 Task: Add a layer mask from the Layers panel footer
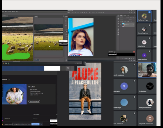click(126, 59)
